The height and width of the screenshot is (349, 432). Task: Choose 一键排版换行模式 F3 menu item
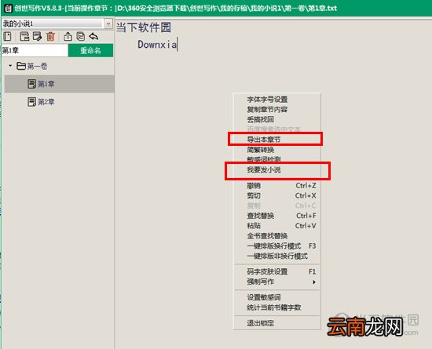pyautogui.click(x=277, y=245)
